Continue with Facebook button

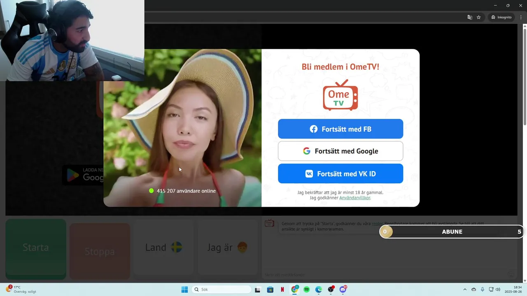(340, 129)
